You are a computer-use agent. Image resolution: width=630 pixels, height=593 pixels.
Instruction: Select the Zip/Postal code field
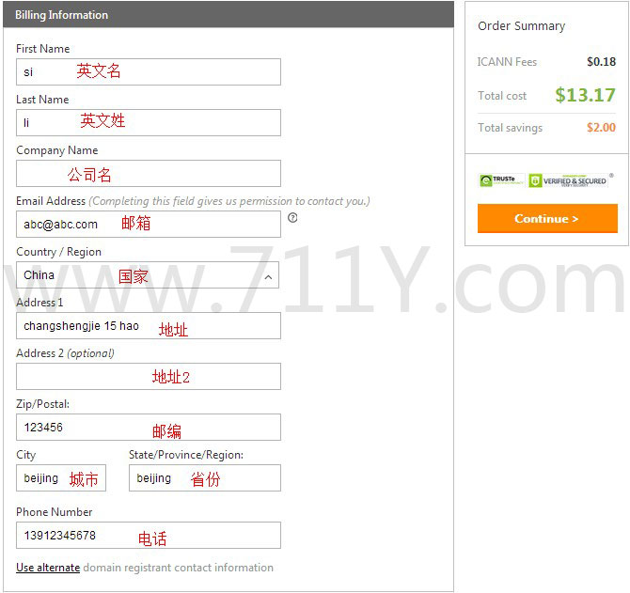coord(148,428)
